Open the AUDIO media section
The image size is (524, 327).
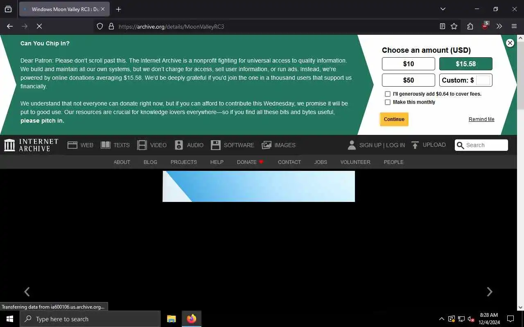tap(189, 145)
